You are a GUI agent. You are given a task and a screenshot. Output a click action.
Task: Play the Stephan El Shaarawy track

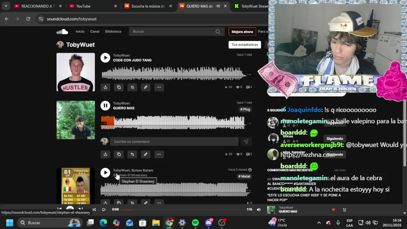point(105,173)
